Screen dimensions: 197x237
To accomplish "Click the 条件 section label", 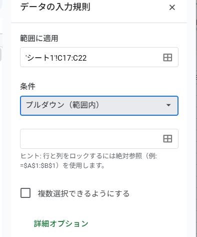I will tap(27, 86).
